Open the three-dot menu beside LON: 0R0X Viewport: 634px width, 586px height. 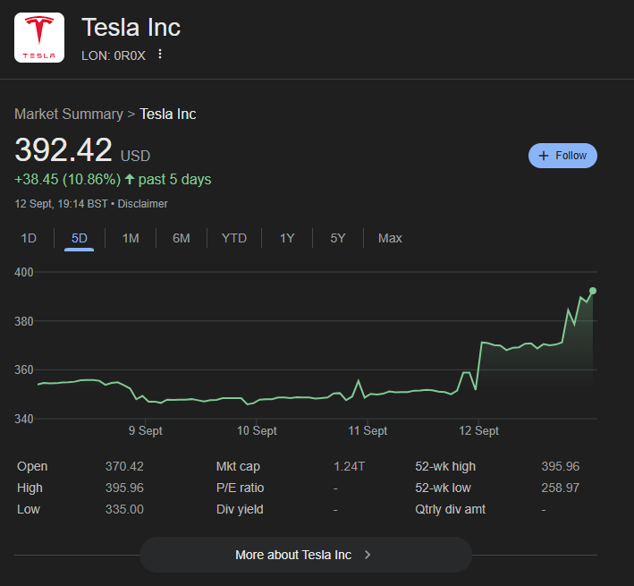pos(160,55)
